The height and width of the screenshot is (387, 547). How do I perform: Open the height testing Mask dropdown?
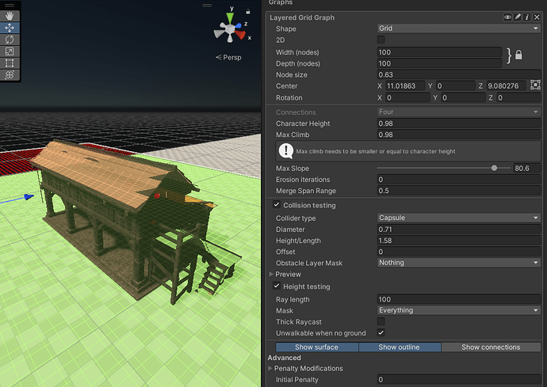[x=459, y=310]
